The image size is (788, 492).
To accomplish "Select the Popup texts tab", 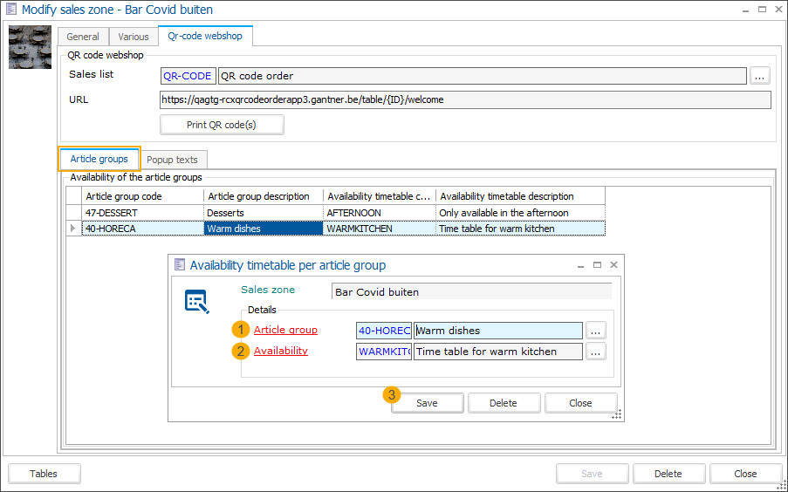I will tap(172, 160).
